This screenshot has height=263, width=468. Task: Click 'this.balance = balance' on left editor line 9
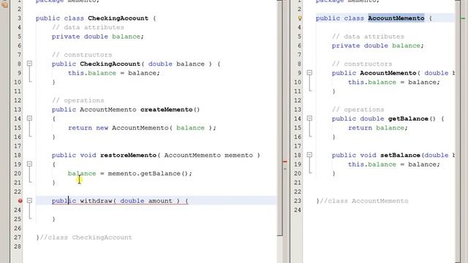click(114, 73)
